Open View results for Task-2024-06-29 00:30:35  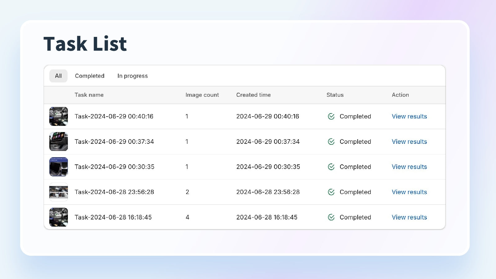[409, 167]
